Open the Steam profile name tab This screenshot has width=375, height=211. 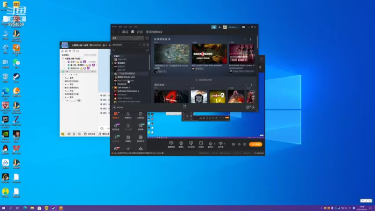coord(154,32)
